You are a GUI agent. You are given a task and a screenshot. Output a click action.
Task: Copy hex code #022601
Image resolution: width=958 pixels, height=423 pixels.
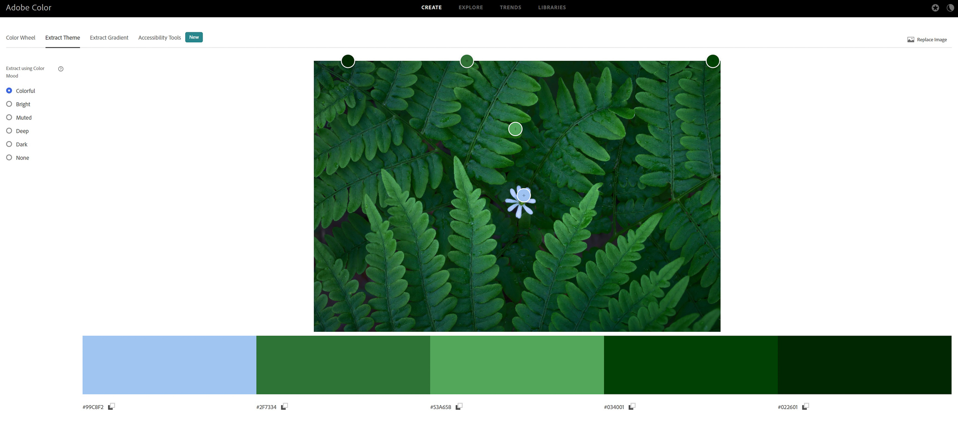[x=806, y=407]
